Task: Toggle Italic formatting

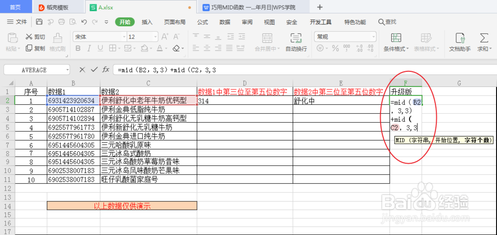Action: point(89,49)
